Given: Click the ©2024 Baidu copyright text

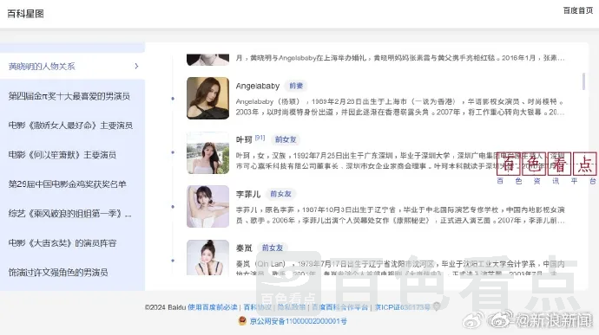Looking at the screenshot, I should click(165, 307).
